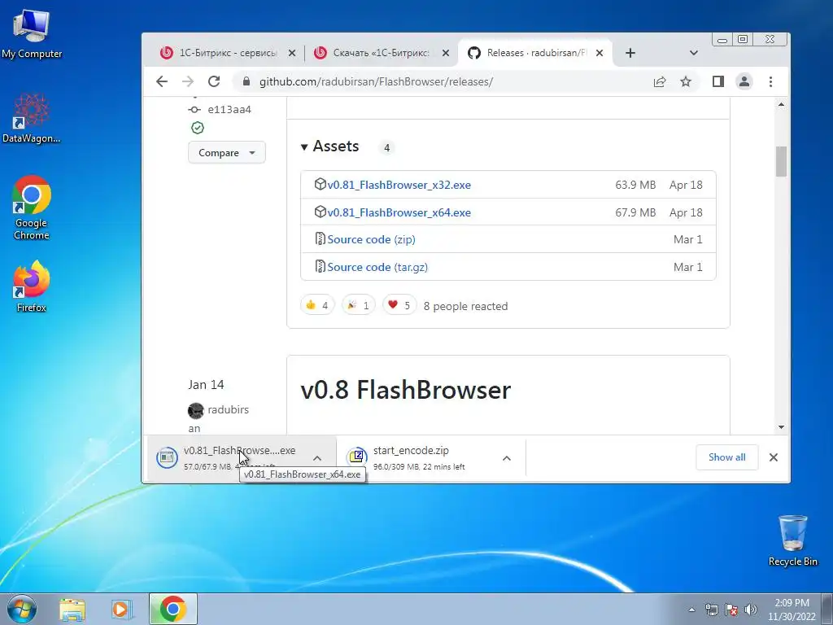Image resolution: width=833 pixels, height=625 pixels.
Task: Click the 8 people reacted text
Action: pyautogui.click(x=465, y=306)
